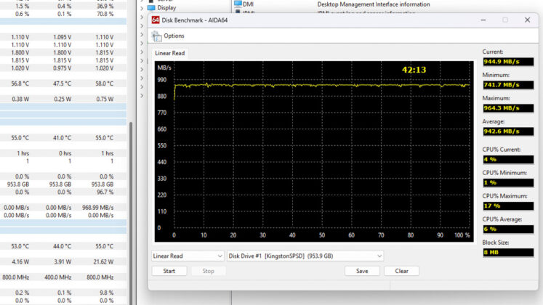Click the Minimum 741.7 MB/s value

[x=508, y=85]
